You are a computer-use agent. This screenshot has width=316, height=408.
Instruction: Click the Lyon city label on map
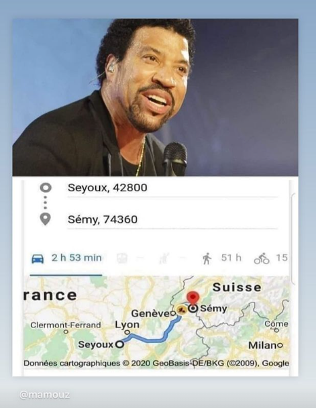127,325
